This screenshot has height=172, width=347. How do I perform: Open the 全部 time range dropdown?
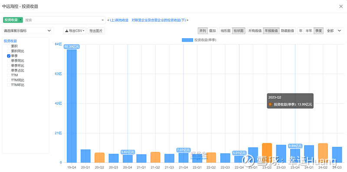tap(334, 31)
